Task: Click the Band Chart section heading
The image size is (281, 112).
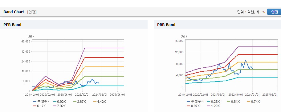Action: tap(14, 12)
